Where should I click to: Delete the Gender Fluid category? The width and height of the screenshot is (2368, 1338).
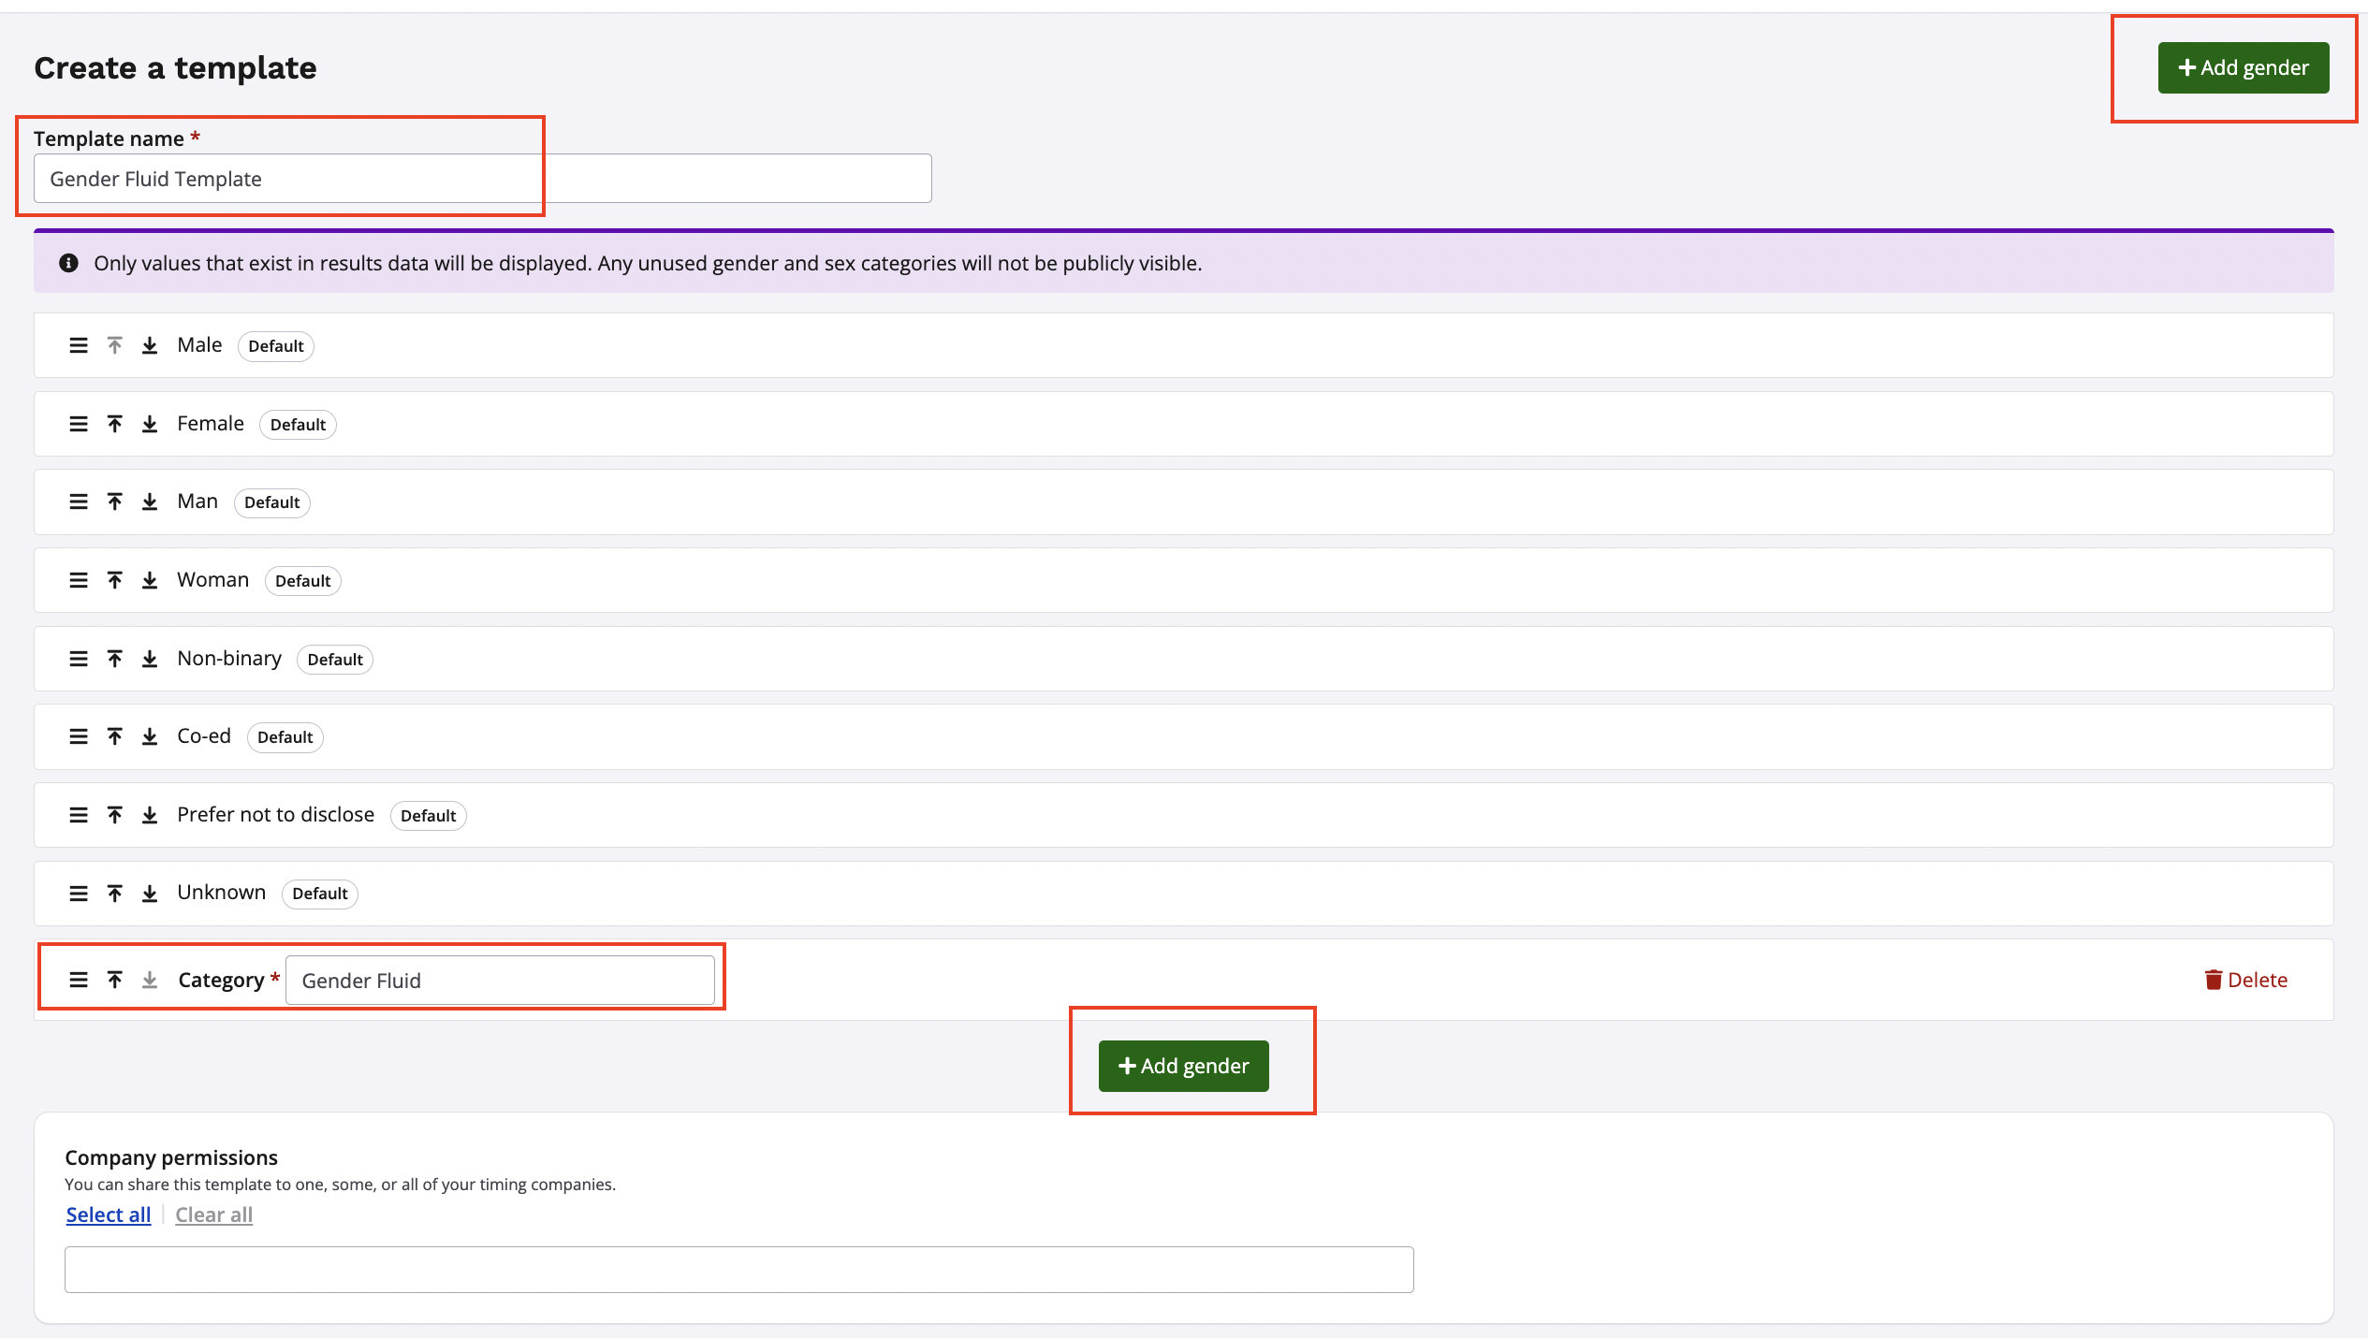tap(2246, 980)
